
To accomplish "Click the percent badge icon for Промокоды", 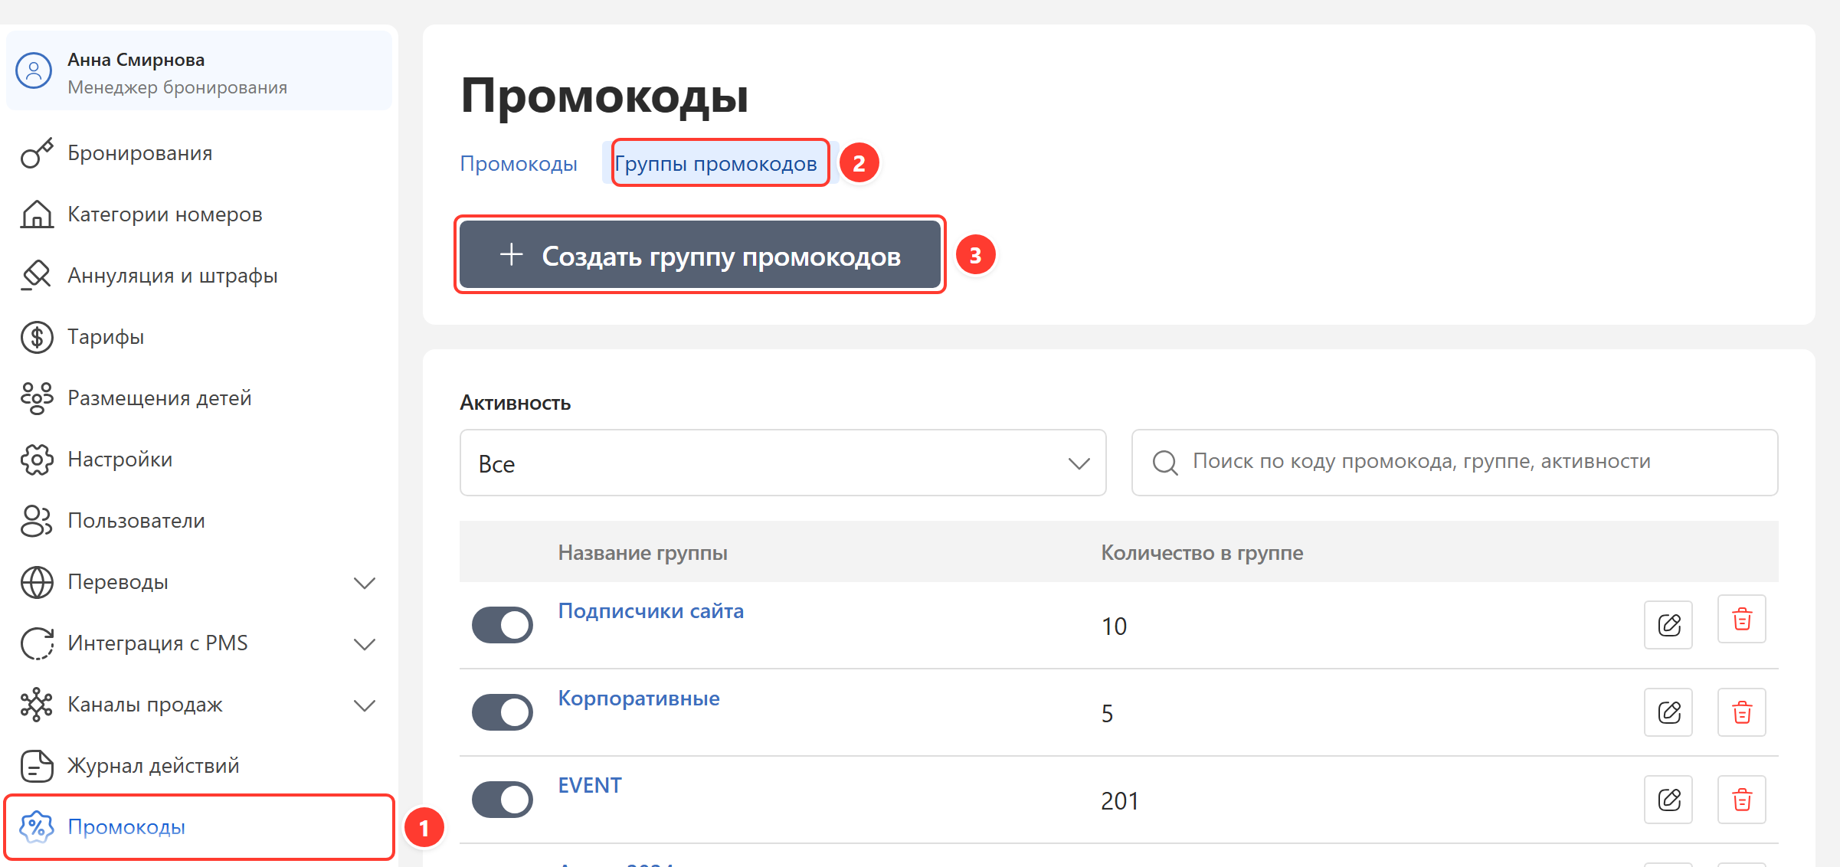I will [x=37, y=827].
